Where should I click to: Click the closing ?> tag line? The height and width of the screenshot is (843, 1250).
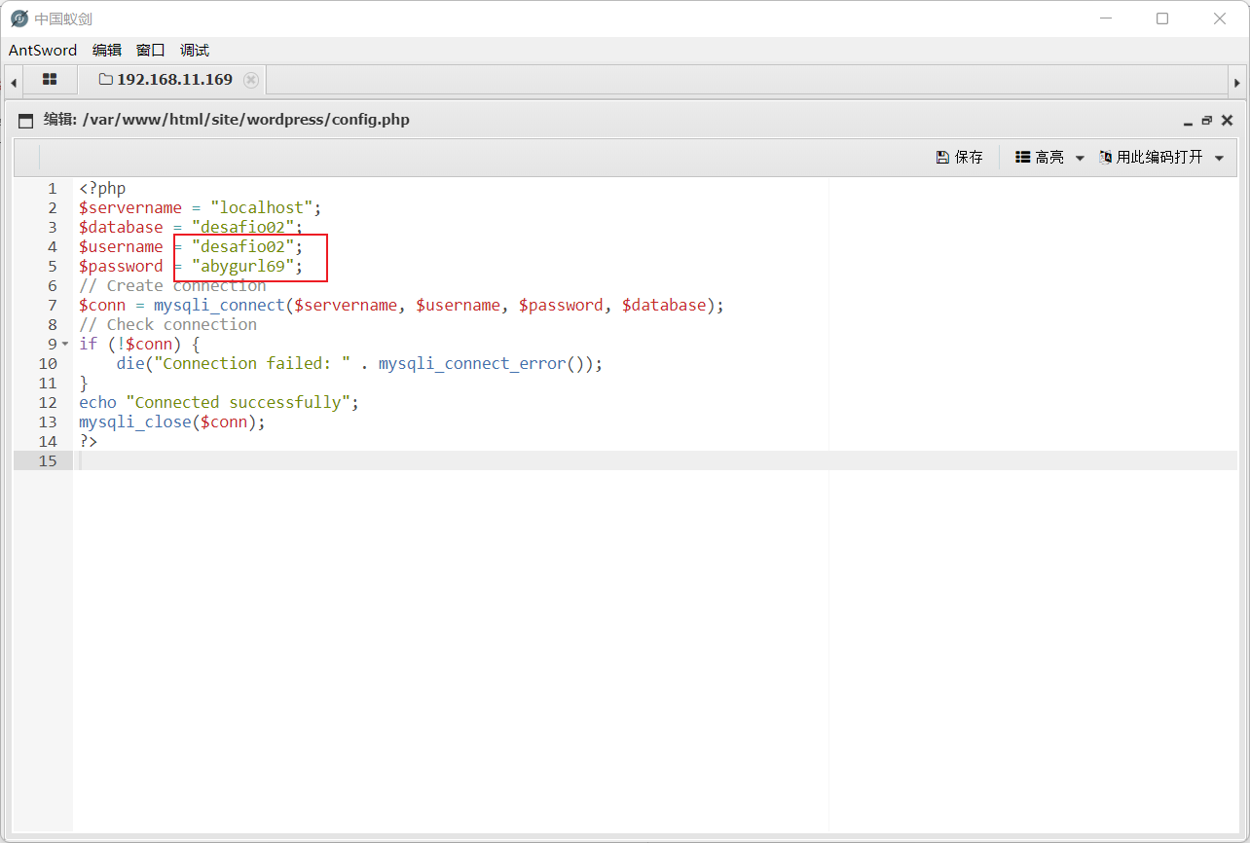(x=89, y=441)
